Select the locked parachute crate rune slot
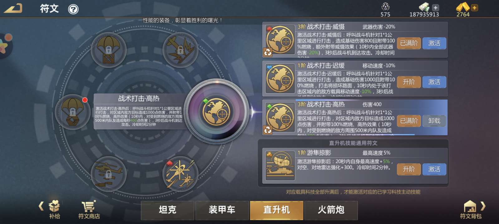This screenshot has width=499, height=224. 109,50
